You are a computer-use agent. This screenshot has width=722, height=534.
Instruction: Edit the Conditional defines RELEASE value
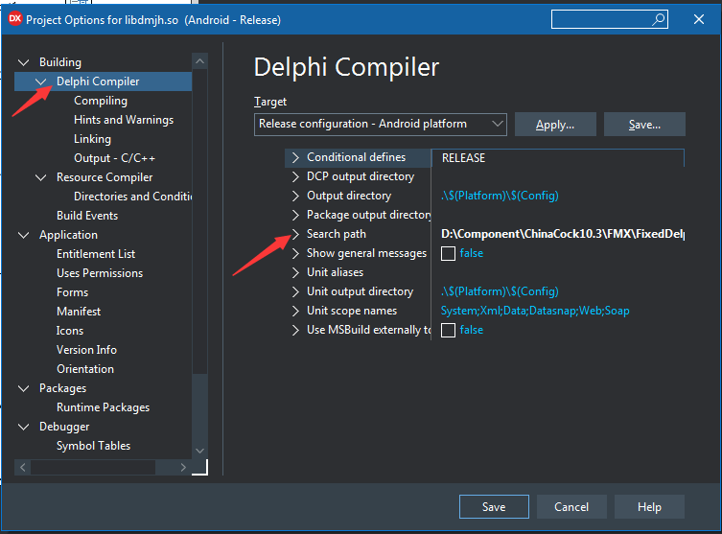[558, 158]
